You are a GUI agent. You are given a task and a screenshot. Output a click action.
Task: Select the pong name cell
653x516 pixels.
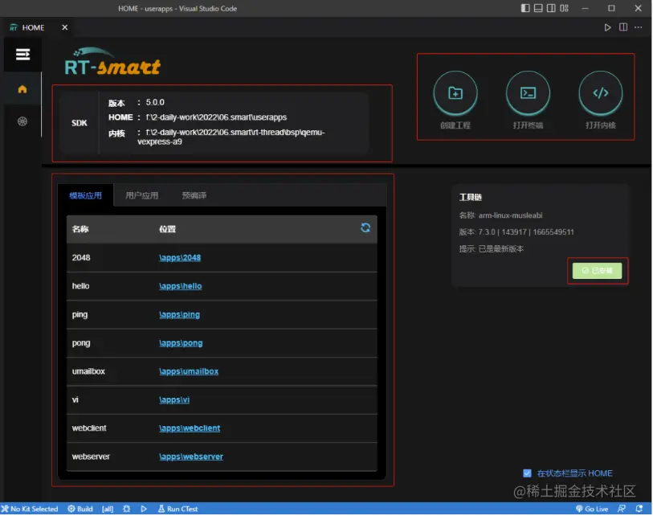(x=81, y=343)
